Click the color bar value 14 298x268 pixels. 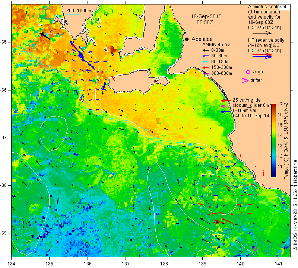click(x=280, y=135)
